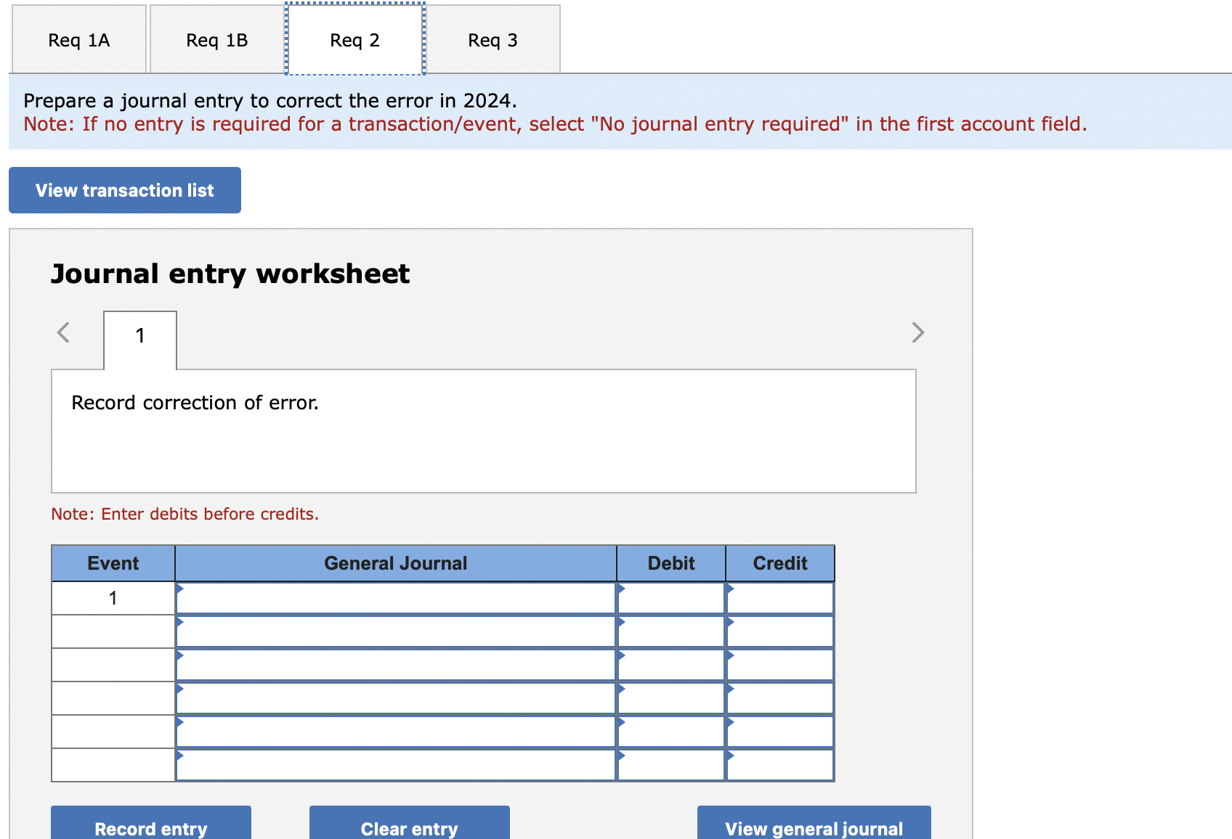This screenshot has height=839, width=1232.
Task: Click the Clear entry button
Action: click(409, 827)
